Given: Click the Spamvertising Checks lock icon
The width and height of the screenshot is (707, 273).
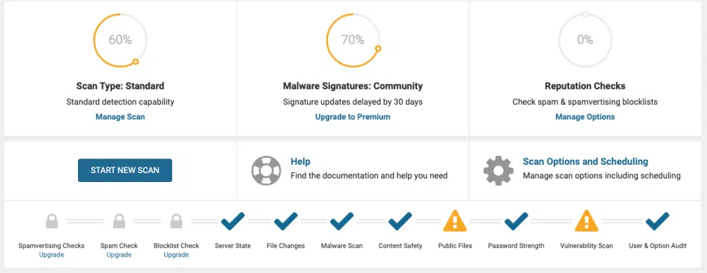Looking at the screenshot, I should pyautogui.click(x=51, y=221).
